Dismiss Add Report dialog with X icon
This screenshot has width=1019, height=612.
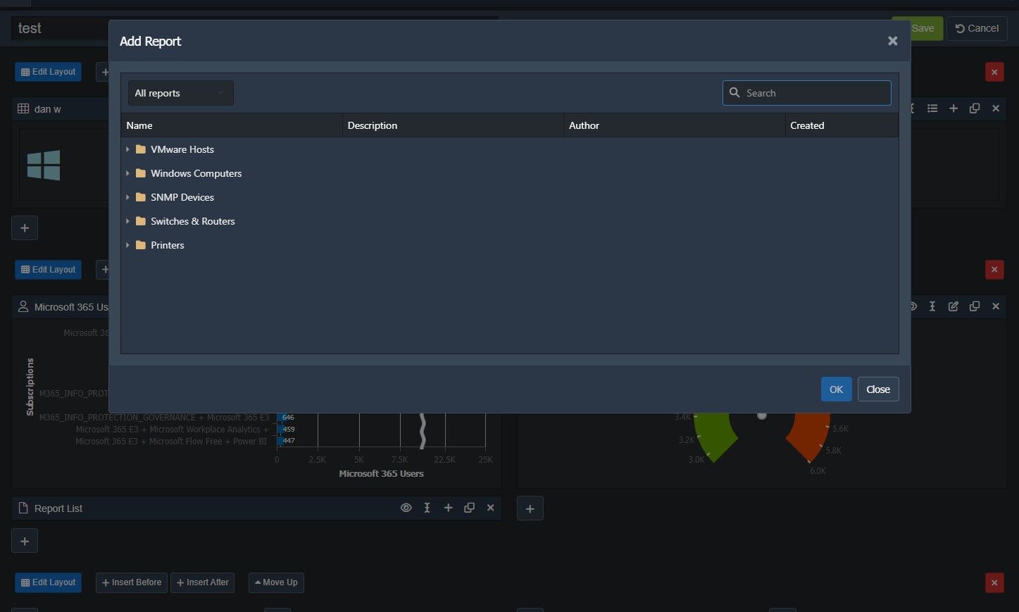(892, 41)
